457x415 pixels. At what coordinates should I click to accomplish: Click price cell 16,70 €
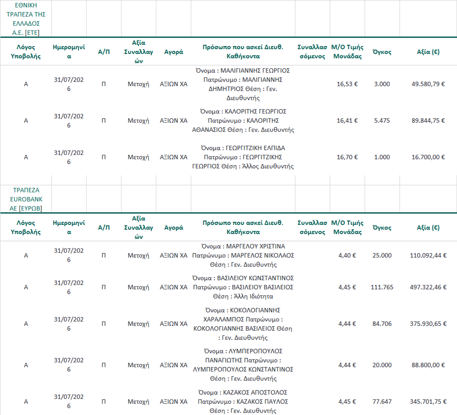point(347,157)
